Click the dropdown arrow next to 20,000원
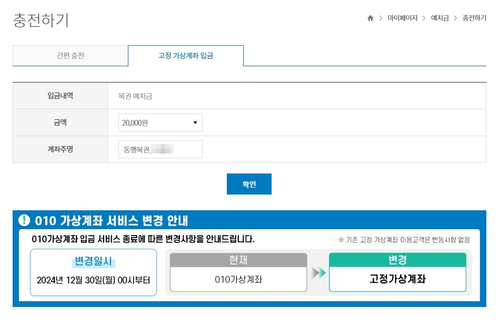Image resolution: width=500 pixels, height=327 pixels. click(195, 122)
